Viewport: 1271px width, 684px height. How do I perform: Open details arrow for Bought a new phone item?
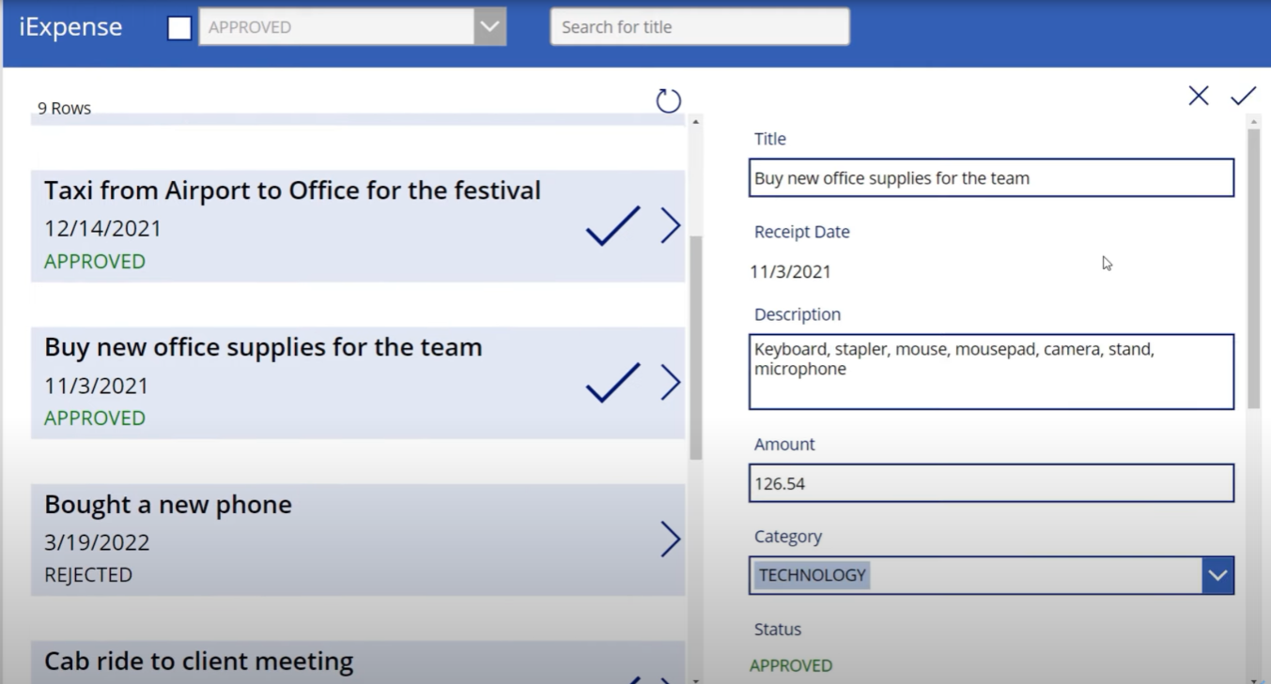coord(670,539)
